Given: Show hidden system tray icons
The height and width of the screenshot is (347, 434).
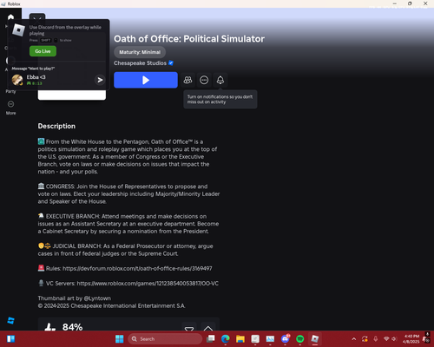Looking at the screenshot, I should [x=354, y=339].
